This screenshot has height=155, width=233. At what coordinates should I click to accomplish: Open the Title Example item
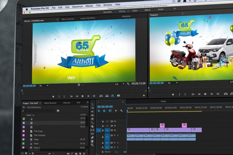[x=39, y=136]
